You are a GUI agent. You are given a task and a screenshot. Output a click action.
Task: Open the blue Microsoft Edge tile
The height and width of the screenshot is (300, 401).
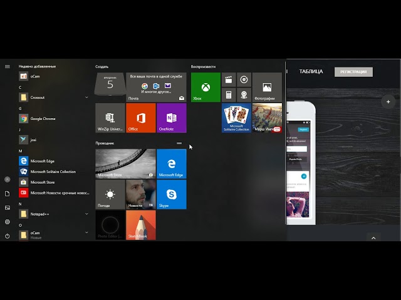coord(172,164)
